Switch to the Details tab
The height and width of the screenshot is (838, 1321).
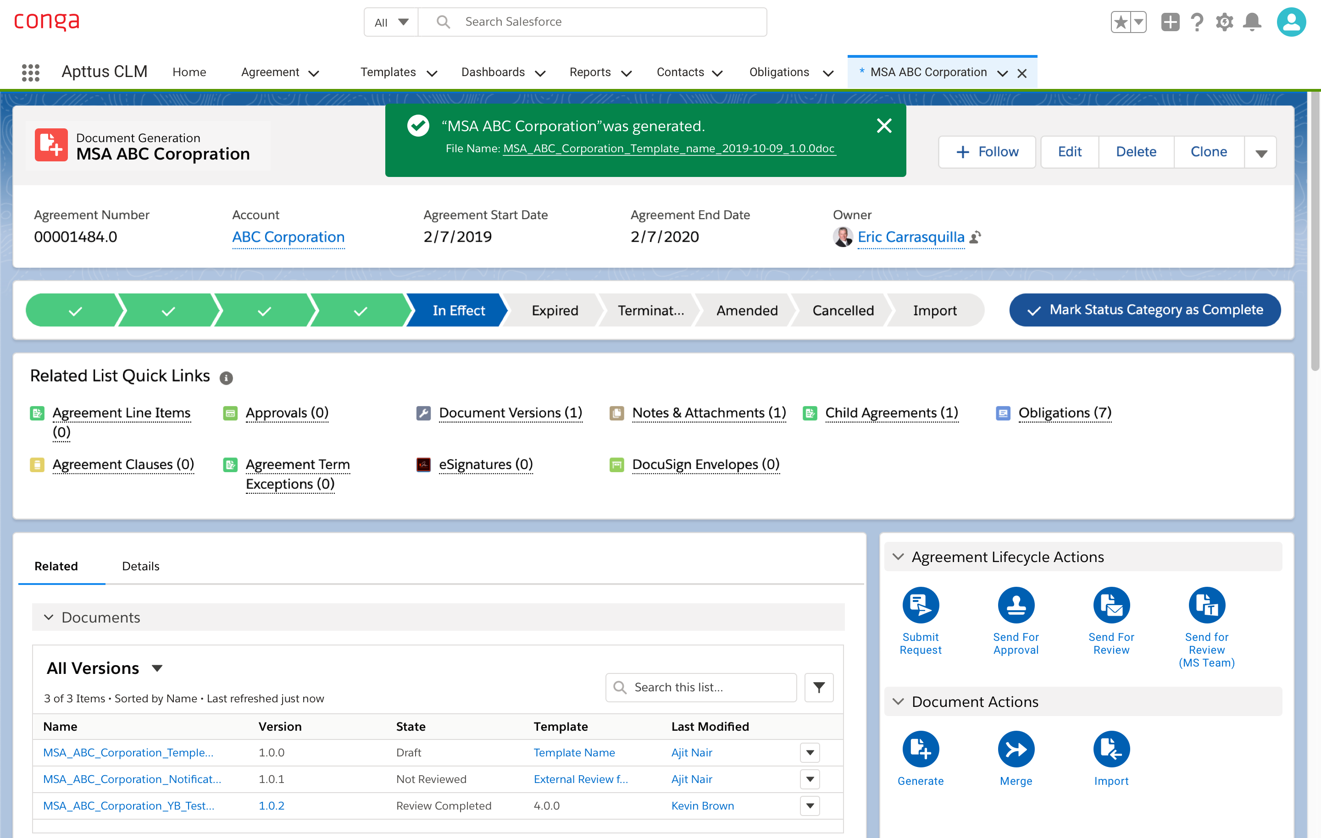140,566
